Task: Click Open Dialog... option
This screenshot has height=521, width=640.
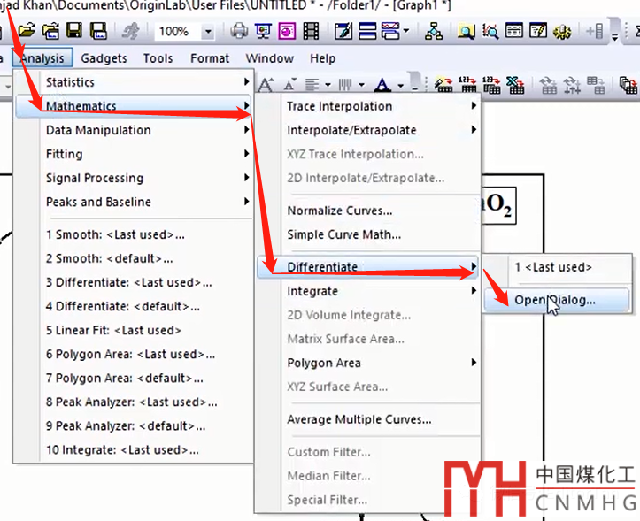Action: [555, 299]
